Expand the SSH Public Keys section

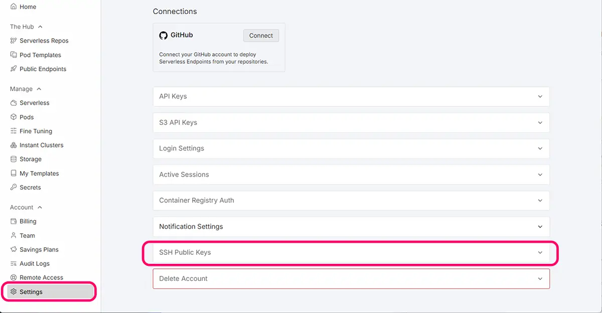pyautogui.click(x=351, y=252)
